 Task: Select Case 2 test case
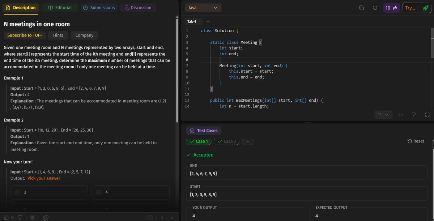click(227, 141)
